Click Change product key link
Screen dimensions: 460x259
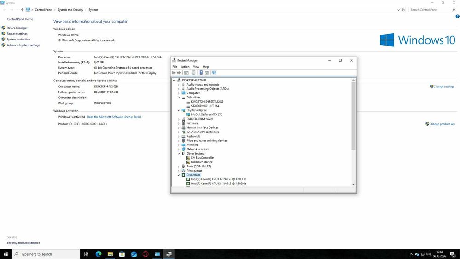tap(442, 124)
